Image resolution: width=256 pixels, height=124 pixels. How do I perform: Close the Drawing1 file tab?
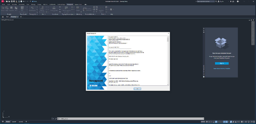(x=18, y=17)
